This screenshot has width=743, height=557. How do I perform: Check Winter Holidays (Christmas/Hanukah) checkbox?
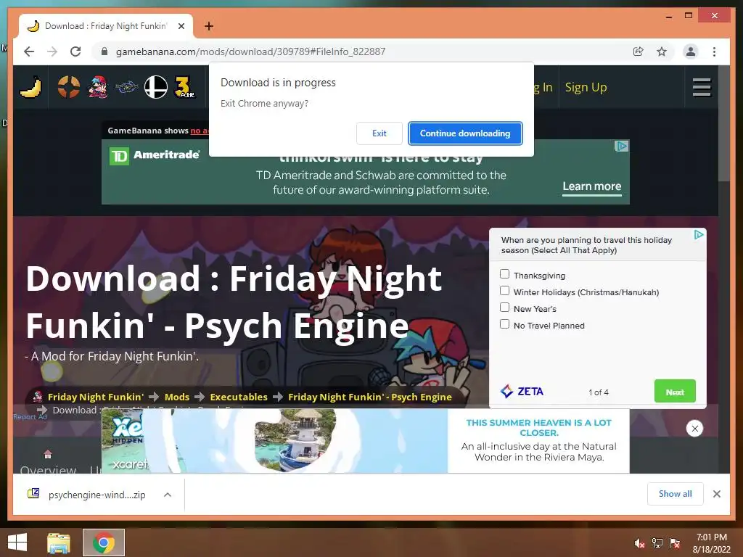pos(505,290)
